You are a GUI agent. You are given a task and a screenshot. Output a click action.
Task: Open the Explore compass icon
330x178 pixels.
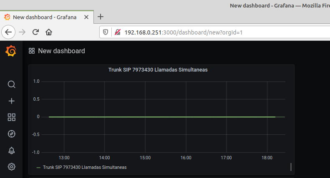coord(12,133)
